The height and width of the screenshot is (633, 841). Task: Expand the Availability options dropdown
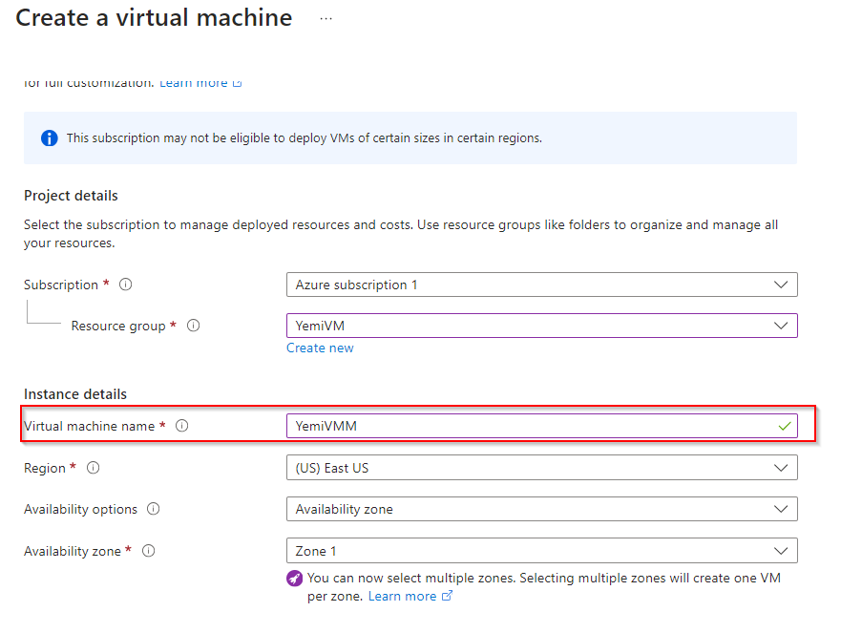(541, 509)
